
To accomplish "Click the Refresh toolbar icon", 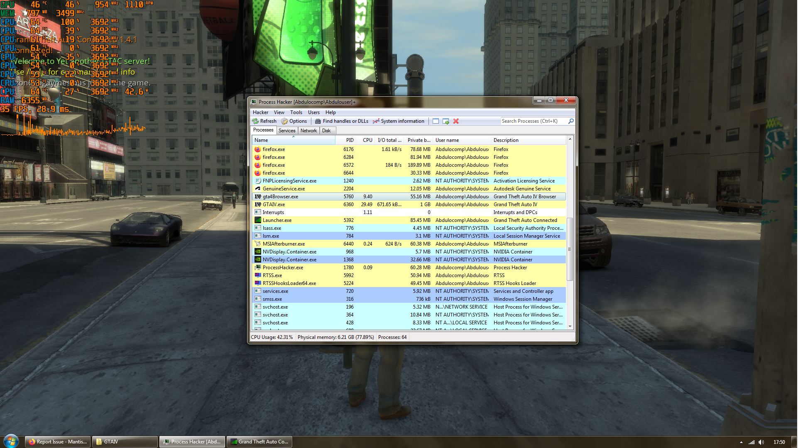I will tap(256, 121).
